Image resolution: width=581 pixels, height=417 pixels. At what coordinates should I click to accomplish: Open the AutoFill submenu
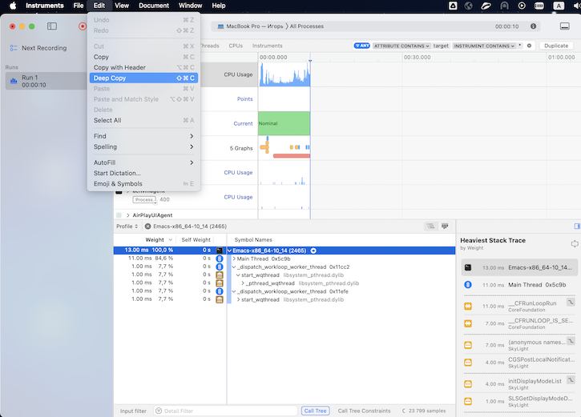point(143,162)
